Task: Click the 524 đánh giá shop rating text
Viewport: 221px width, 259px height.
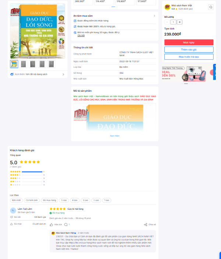Action: point(185,9)
